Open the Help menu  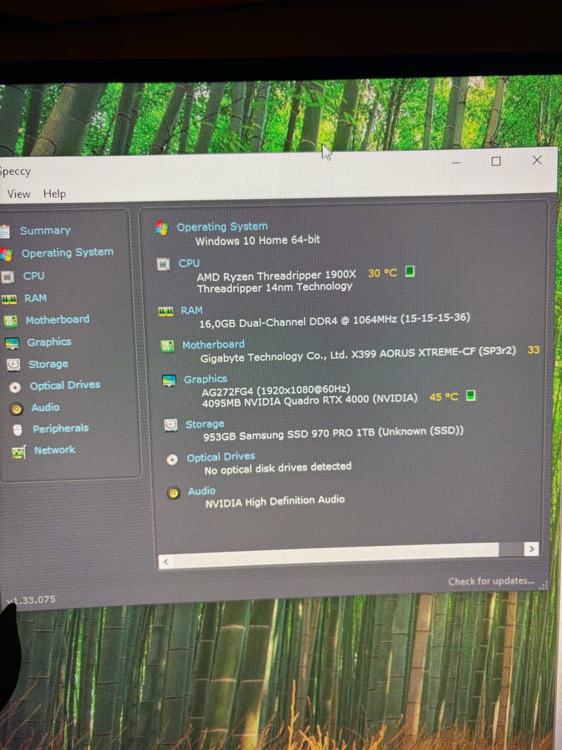(54, 194)
